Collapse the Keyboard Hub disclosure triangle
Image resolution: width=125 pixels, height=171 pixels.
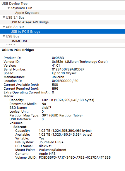pyautogui.click(x=9, y=8)
